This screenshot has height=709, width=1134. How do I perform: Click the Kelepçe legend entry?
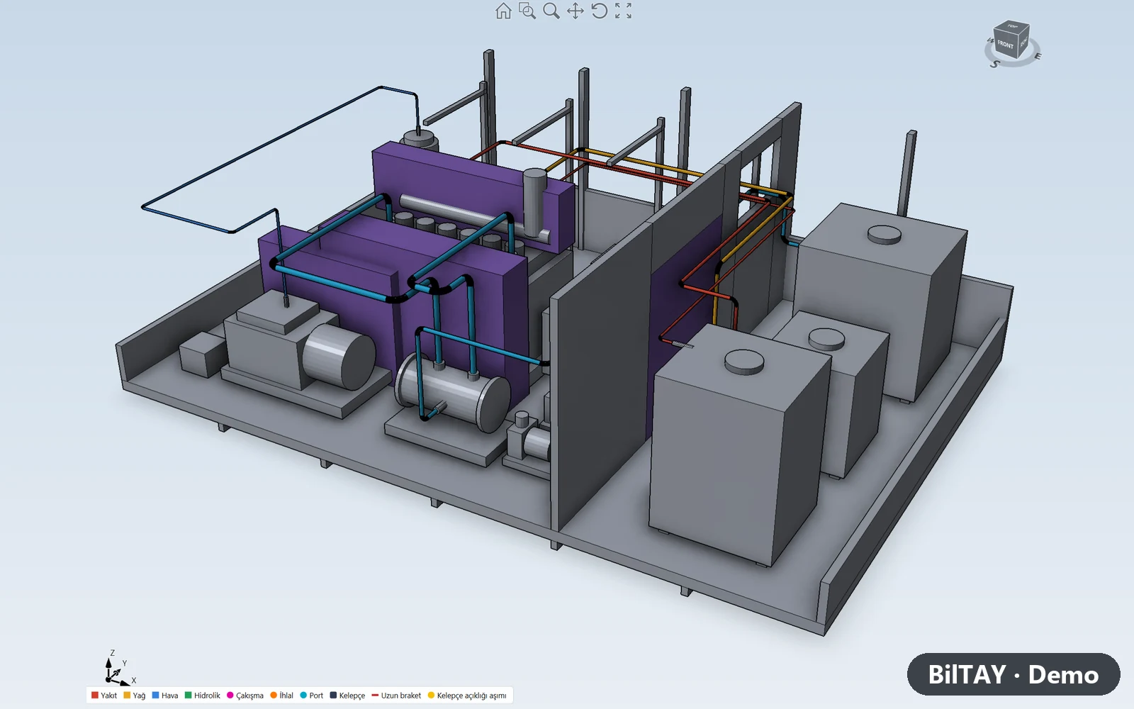(347, 696)
